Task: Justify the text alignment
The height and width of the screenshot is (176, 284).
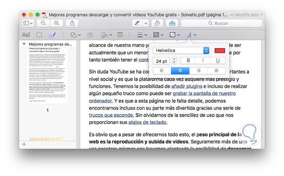Action: point(216,71)
